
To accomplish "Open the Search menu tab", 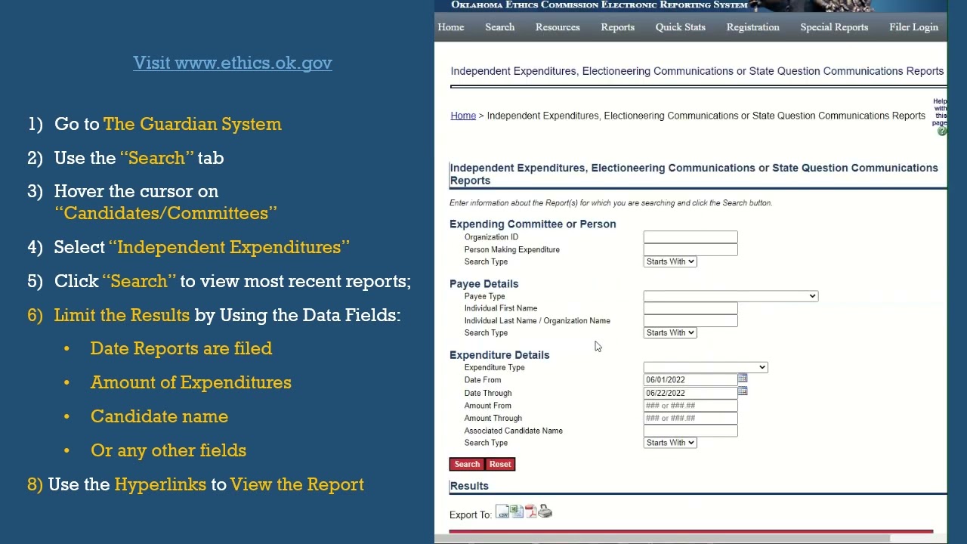I will pyautogui.click(x=500, y=27).
